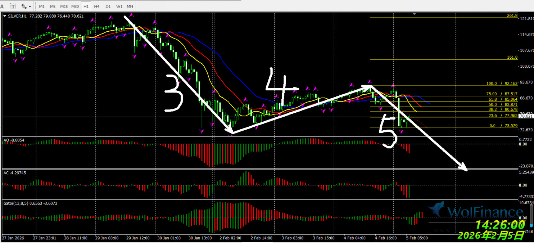Select the Text Label tool
Image resolution: width=534 pixels, height=243 pixels.
[x=13, y=6]
